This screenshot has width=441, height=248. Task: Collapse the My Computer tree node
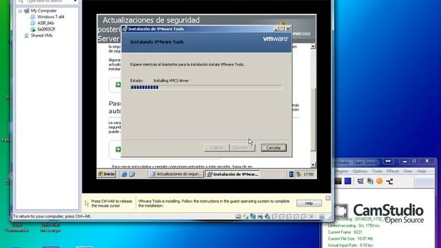20,11
